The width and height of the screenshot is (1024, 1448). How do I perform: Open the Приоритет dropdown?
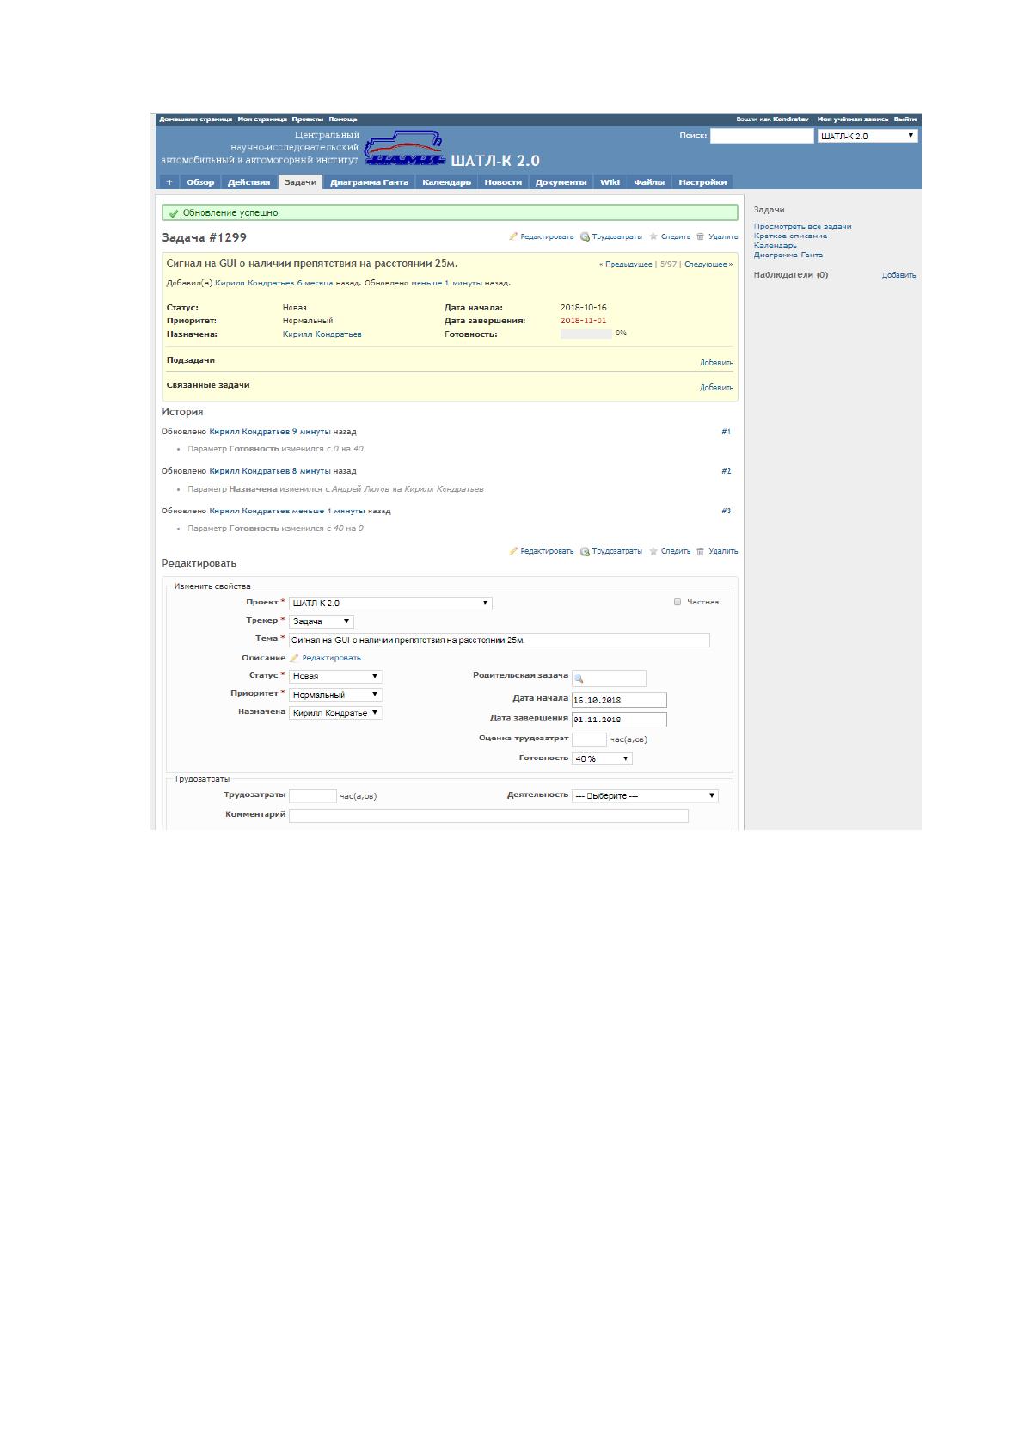(x=335, y=695)
